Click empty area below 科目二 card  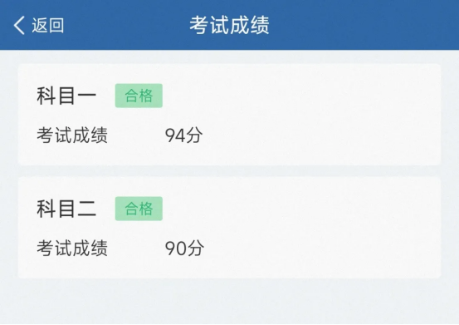(229, 302)
